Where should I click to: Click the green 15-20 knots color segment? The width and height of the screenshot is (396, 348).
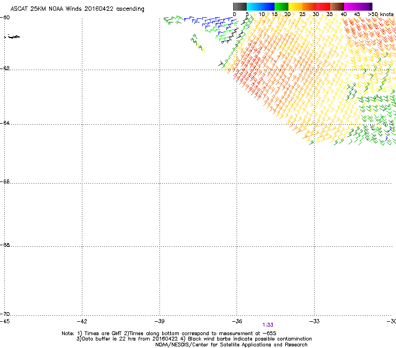pyautogui.click(x=281, y=6)
